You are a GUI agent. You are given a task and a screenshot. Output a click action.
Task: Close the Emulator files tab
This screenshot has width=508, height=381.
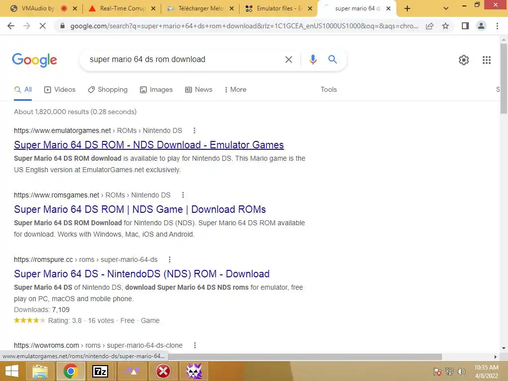[310, 9]
